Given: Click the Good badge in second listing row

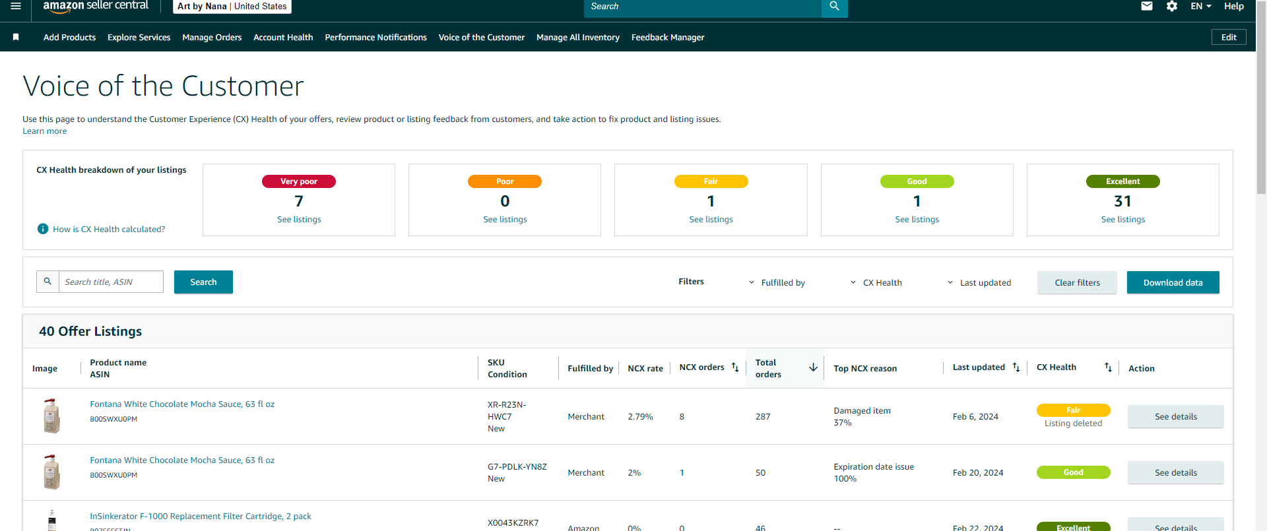Looking at the screenshot, I should 1073,472.
